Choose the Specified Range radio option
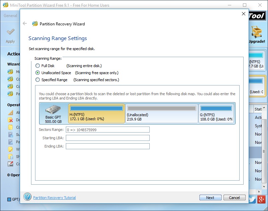 37,80
